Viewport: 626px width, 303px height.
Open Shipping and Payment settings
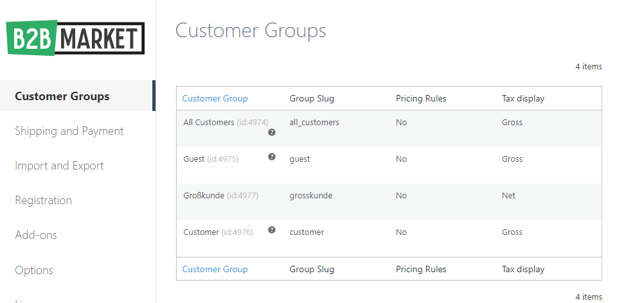pyautogui.click(x=69, y=131)
